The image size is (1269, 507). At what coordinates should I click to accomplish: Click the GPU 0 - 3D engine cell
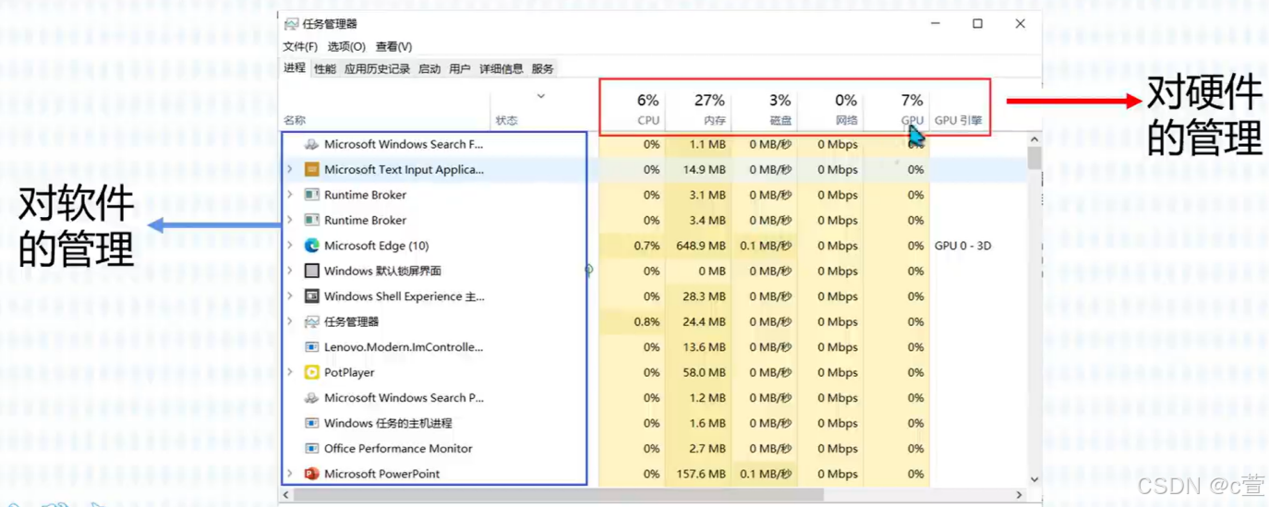[x=962, y=246]
